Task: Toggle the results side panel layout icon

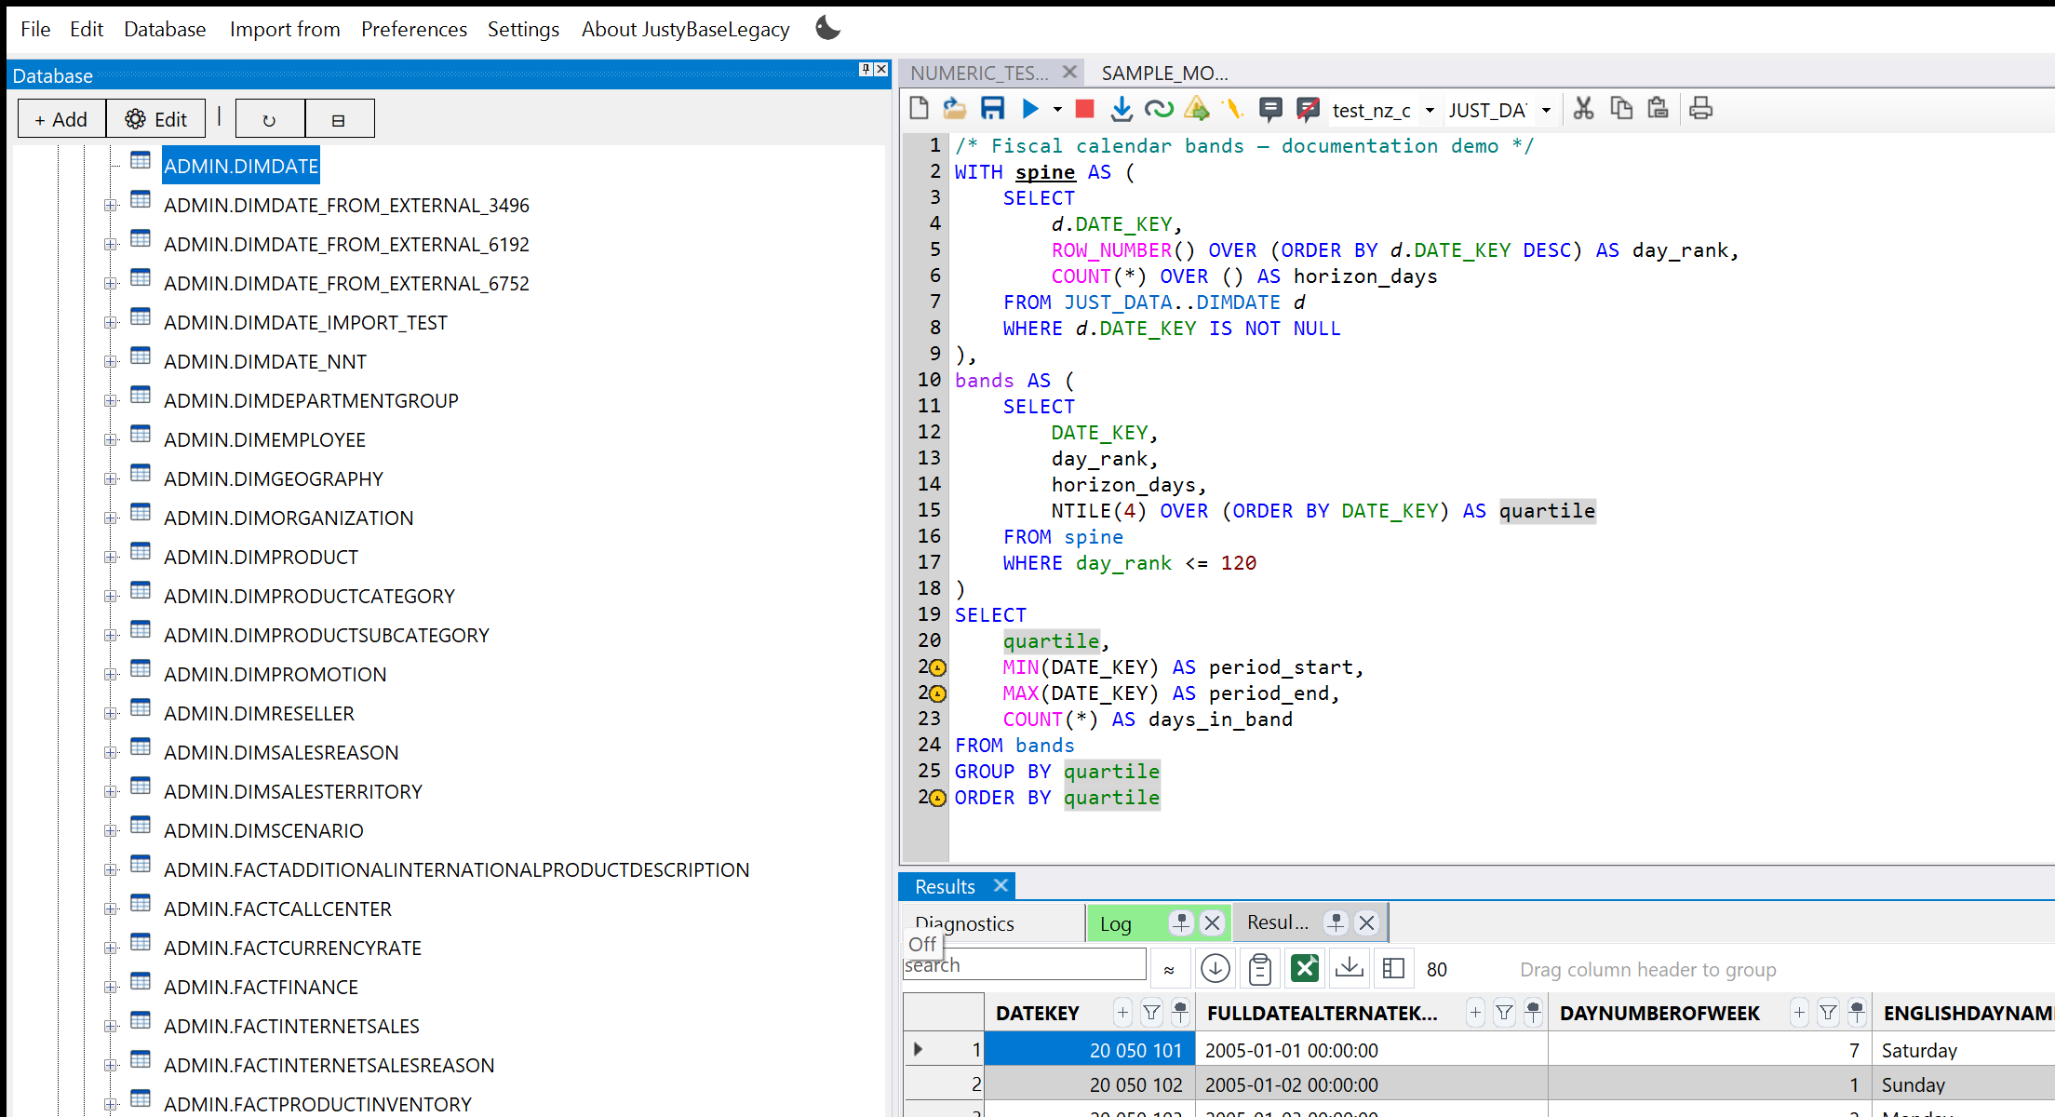Action: coord(1393,969)
